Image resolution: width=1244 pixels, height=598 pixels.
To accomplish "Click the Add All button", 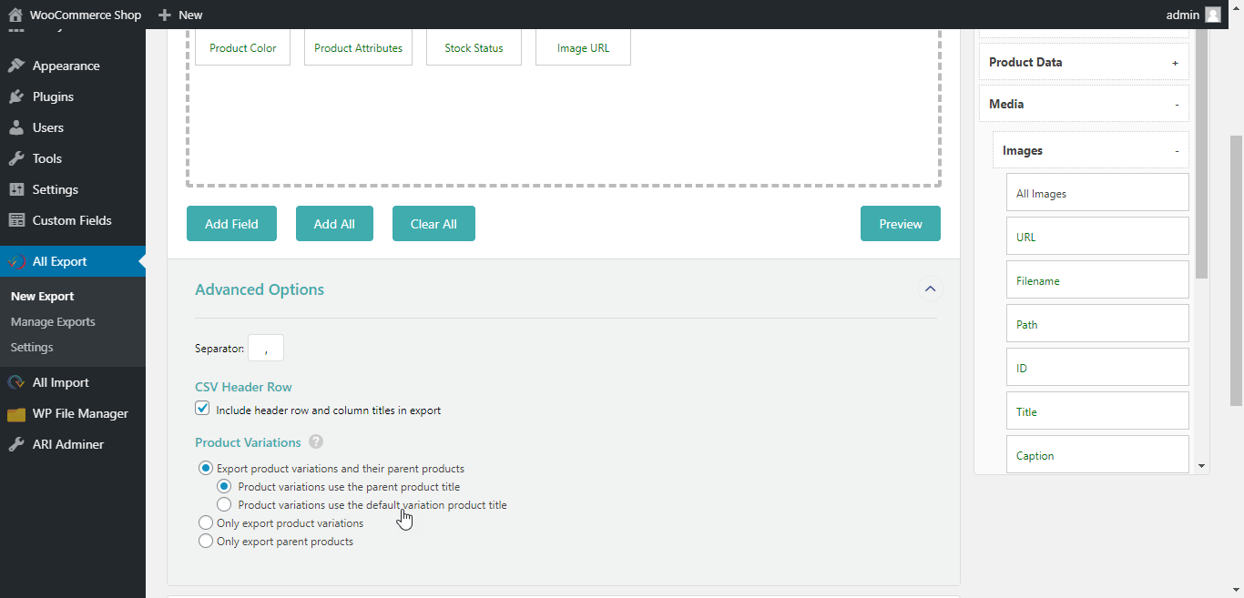I will pyautogui.click(x=334, y=224).
